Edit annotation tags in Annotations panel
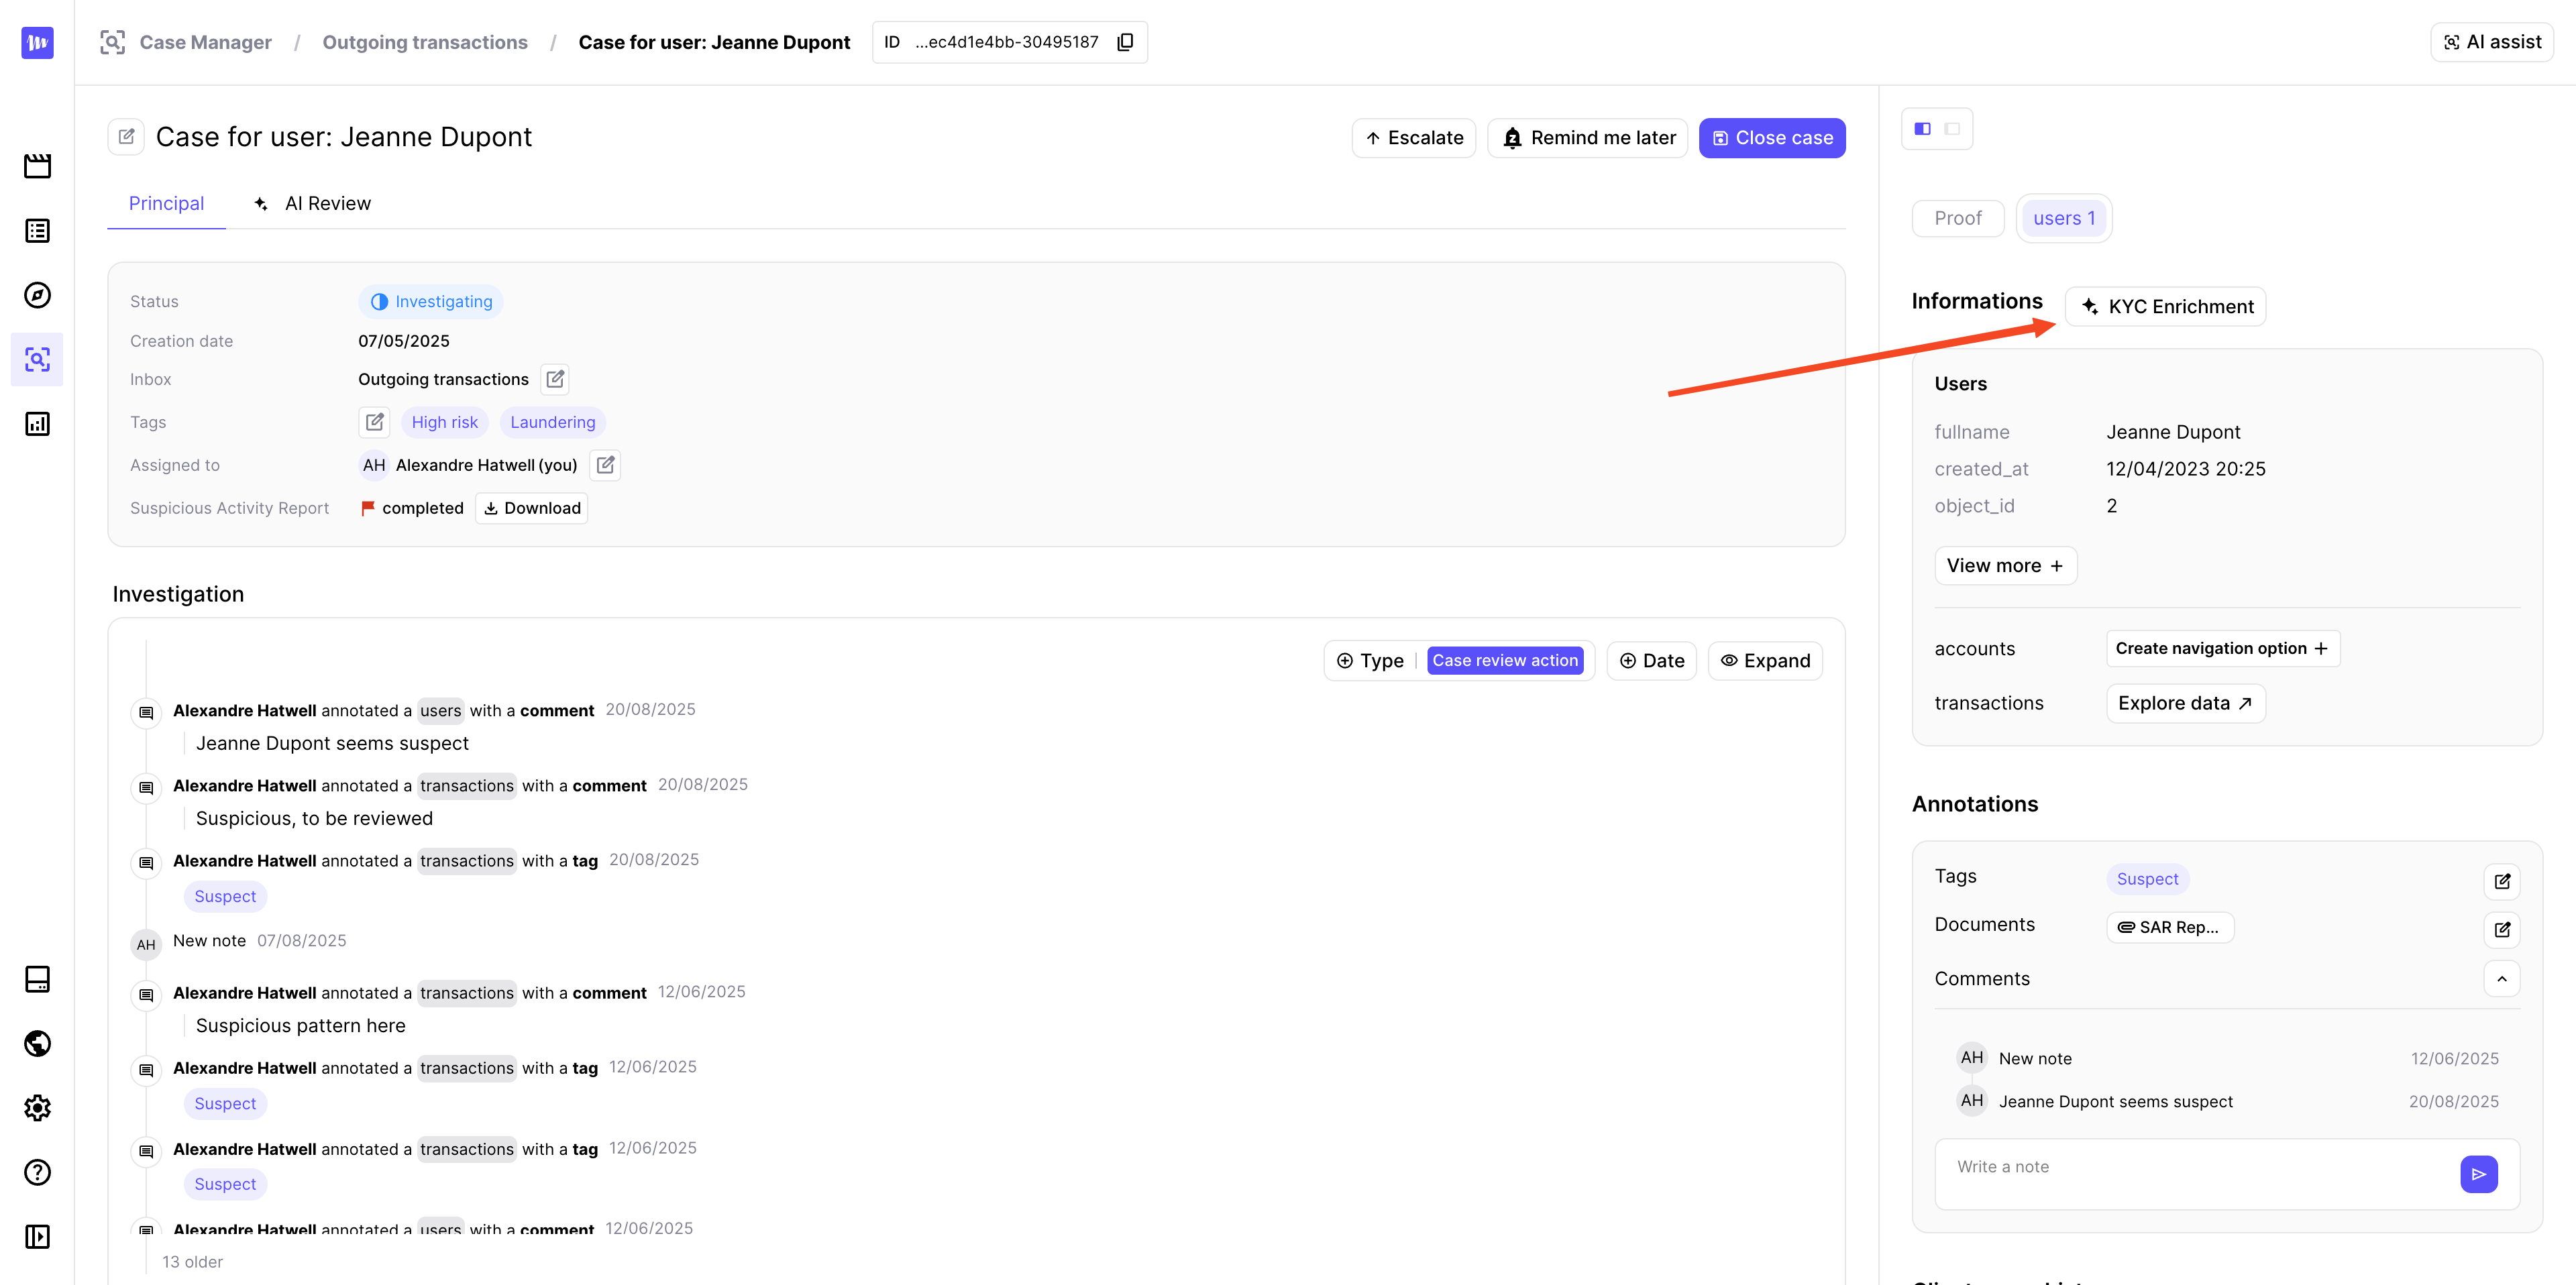 click(2501, 881)
